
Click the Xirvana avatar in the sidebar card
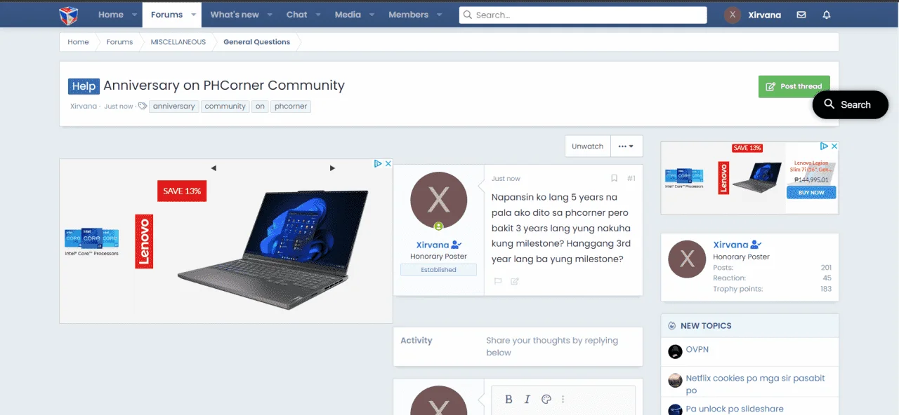point(687,259)
